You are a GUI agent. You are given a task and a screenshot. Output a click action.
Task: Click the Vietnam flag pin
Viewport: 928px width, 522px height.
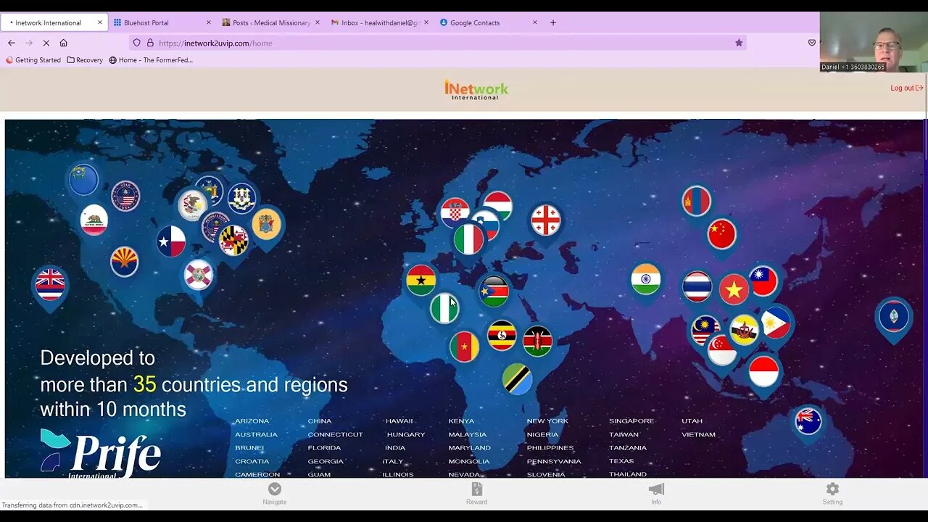pyautogui.click(x=734, y=289)
